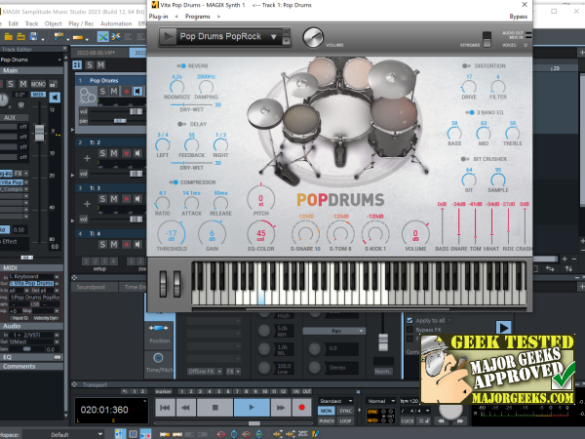
Task: Play preset preview in Vita Pop Drums
Action: point(168,37)
